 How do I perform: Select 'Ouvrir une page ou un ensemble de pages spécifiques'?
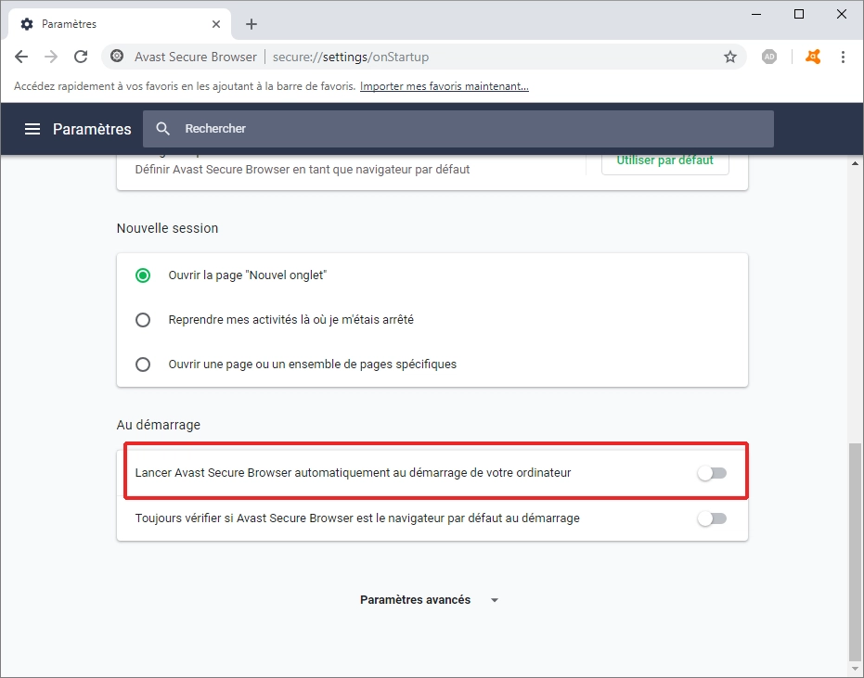point(142,364)
